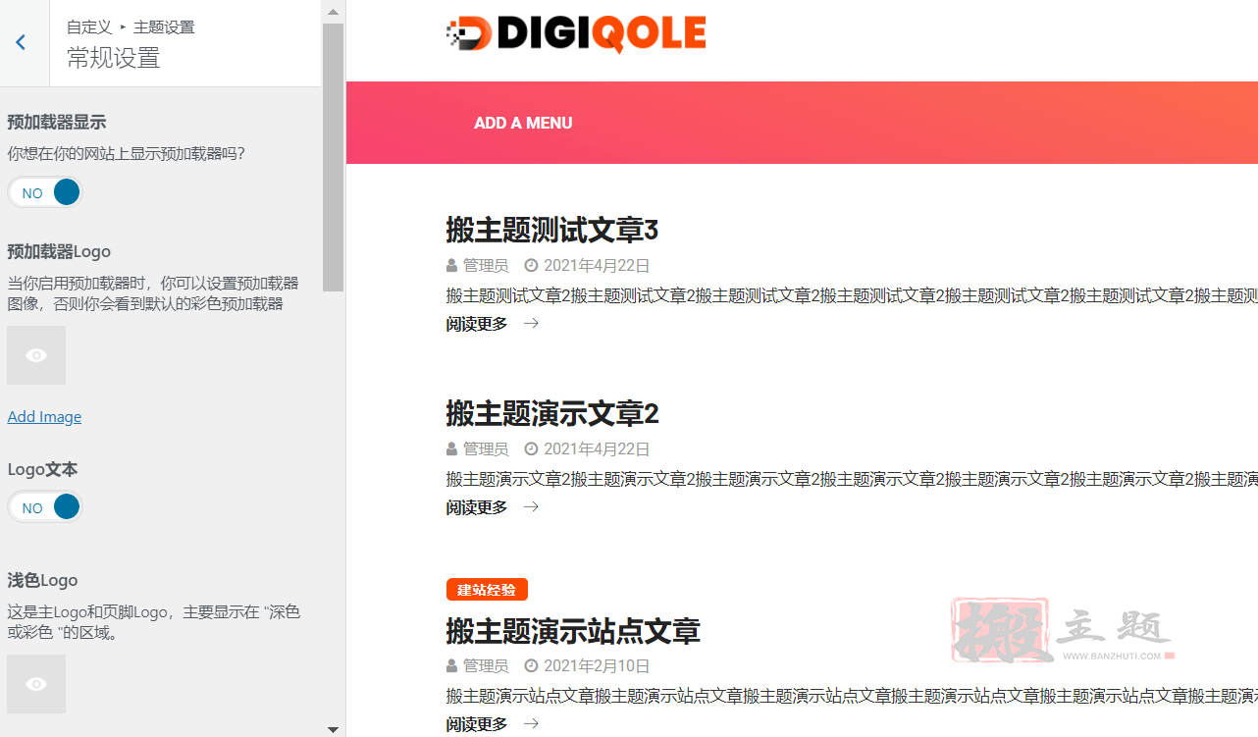Click the arrow icon beside 阅读更多 under 搬主题测试文章3
The width and height of the screenshot is (1258, 737).
[x=531, y=323]
